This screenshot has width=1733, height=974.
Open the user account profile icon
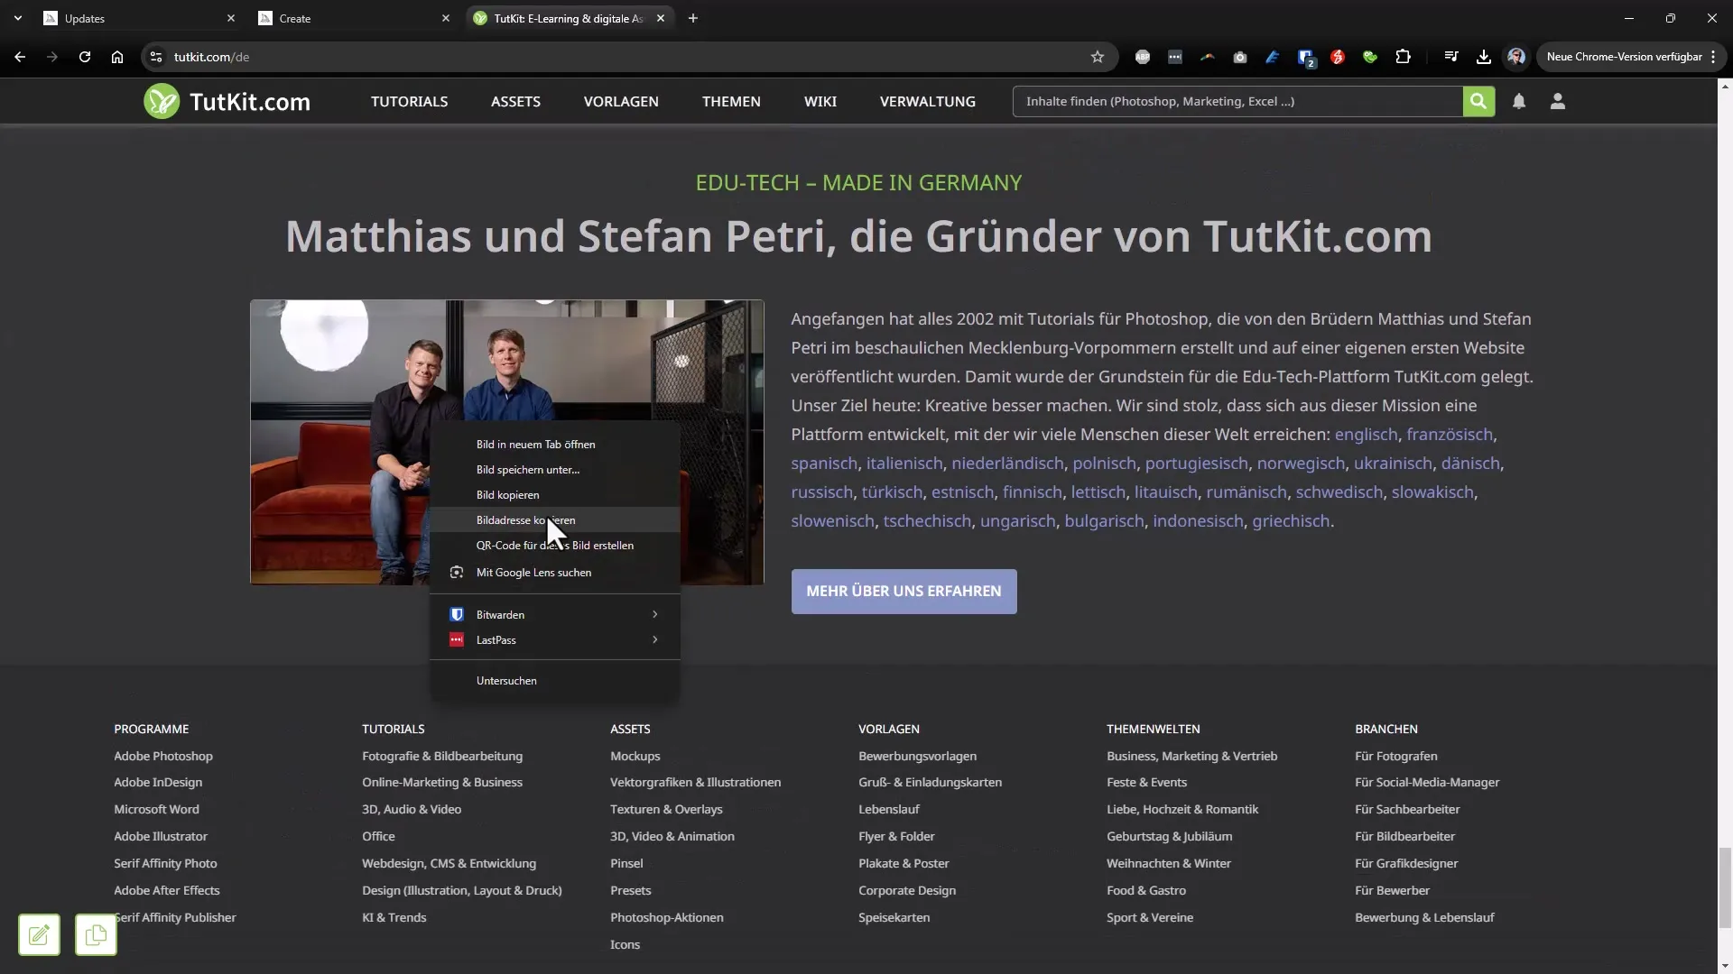pos(1558,101)
